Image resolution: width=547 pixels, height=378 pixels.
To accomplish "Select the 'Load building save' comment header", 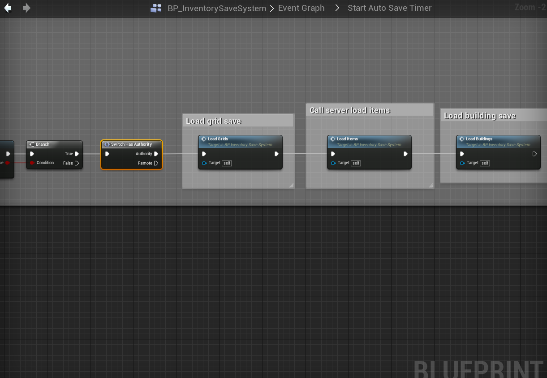I will [480, 116].
